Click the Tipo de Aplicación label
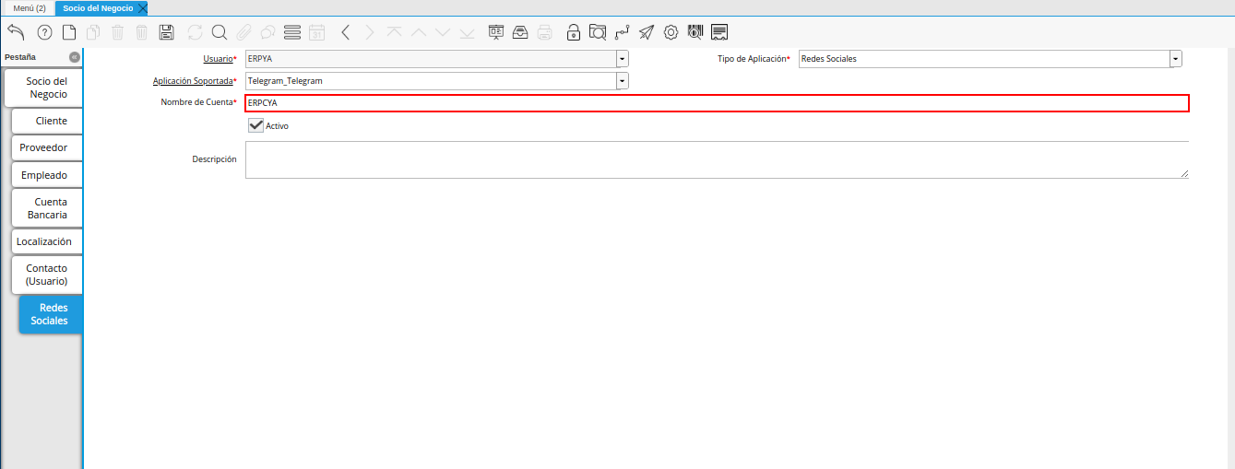1235x469 pixels. (x=752, y=58)
